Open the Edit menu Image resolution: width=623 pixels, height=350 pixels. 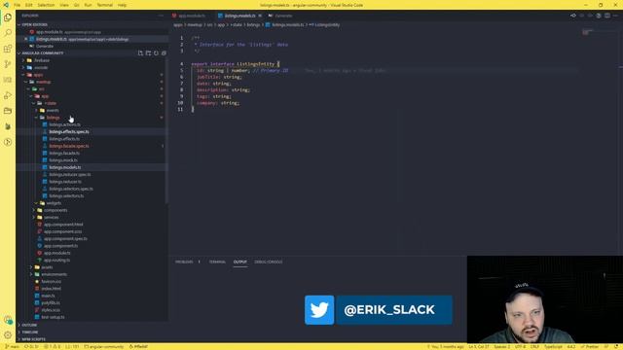coord(29,5)
